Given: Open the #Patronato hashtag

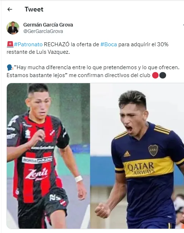Looking at the screenshot, I should (x=28, y=44).
